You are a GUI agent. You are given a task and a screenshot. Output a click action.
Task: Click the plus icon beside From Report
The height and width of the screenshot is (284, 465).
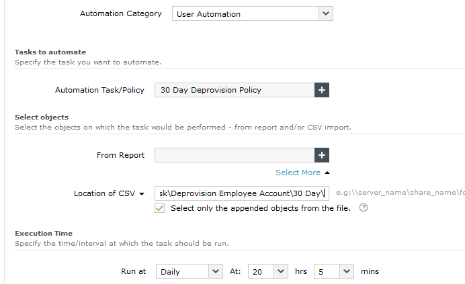tap(322, 155)
